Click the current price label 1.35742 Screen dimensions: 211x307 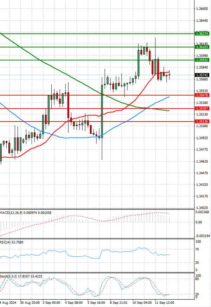coord(202,75)
